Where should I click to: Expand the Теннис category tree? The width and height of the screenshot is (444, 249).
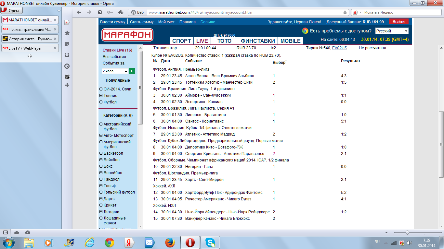click(101, 96)
